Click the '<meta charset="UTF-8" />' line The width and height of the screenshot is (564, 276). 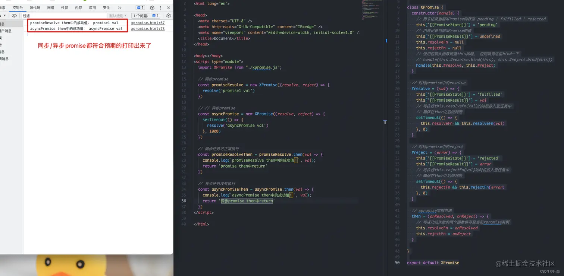(x=225, y=21)
